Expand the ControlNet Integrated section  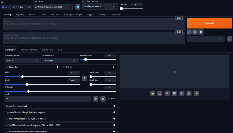pos(60,106)
